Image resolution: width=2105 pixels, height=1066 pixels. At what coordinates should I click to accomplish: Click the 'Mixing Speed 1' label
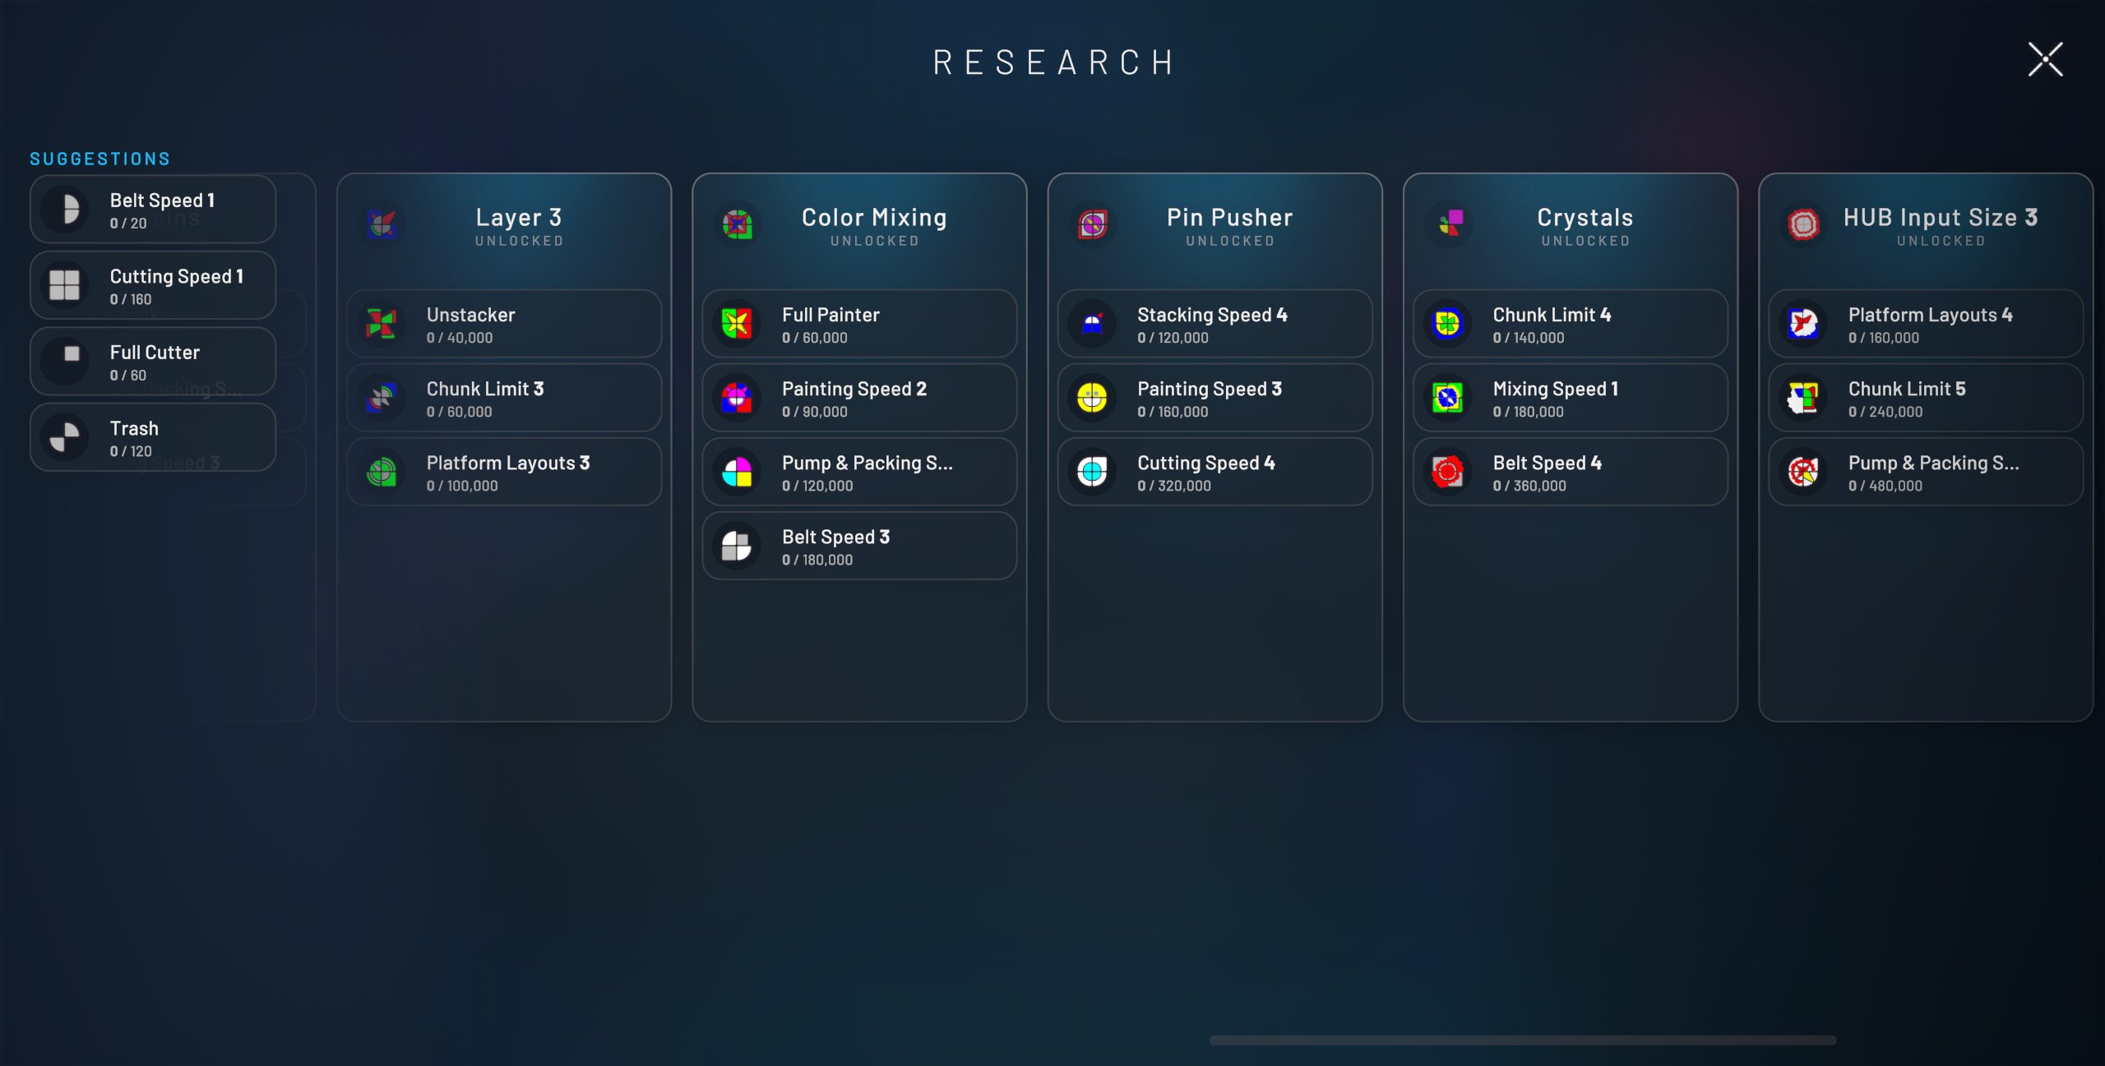pos(1556,390)
